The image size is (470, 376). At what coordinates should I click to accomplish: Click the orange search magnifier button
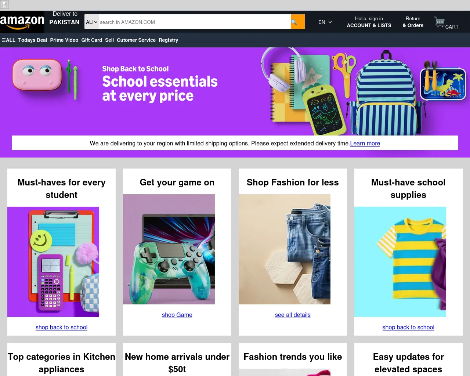(297, 22)
